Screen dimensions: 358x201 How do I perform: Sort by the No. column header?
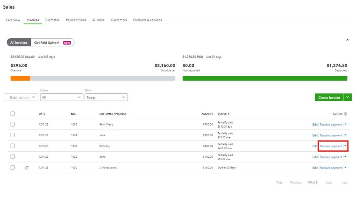tap(73, 114)
